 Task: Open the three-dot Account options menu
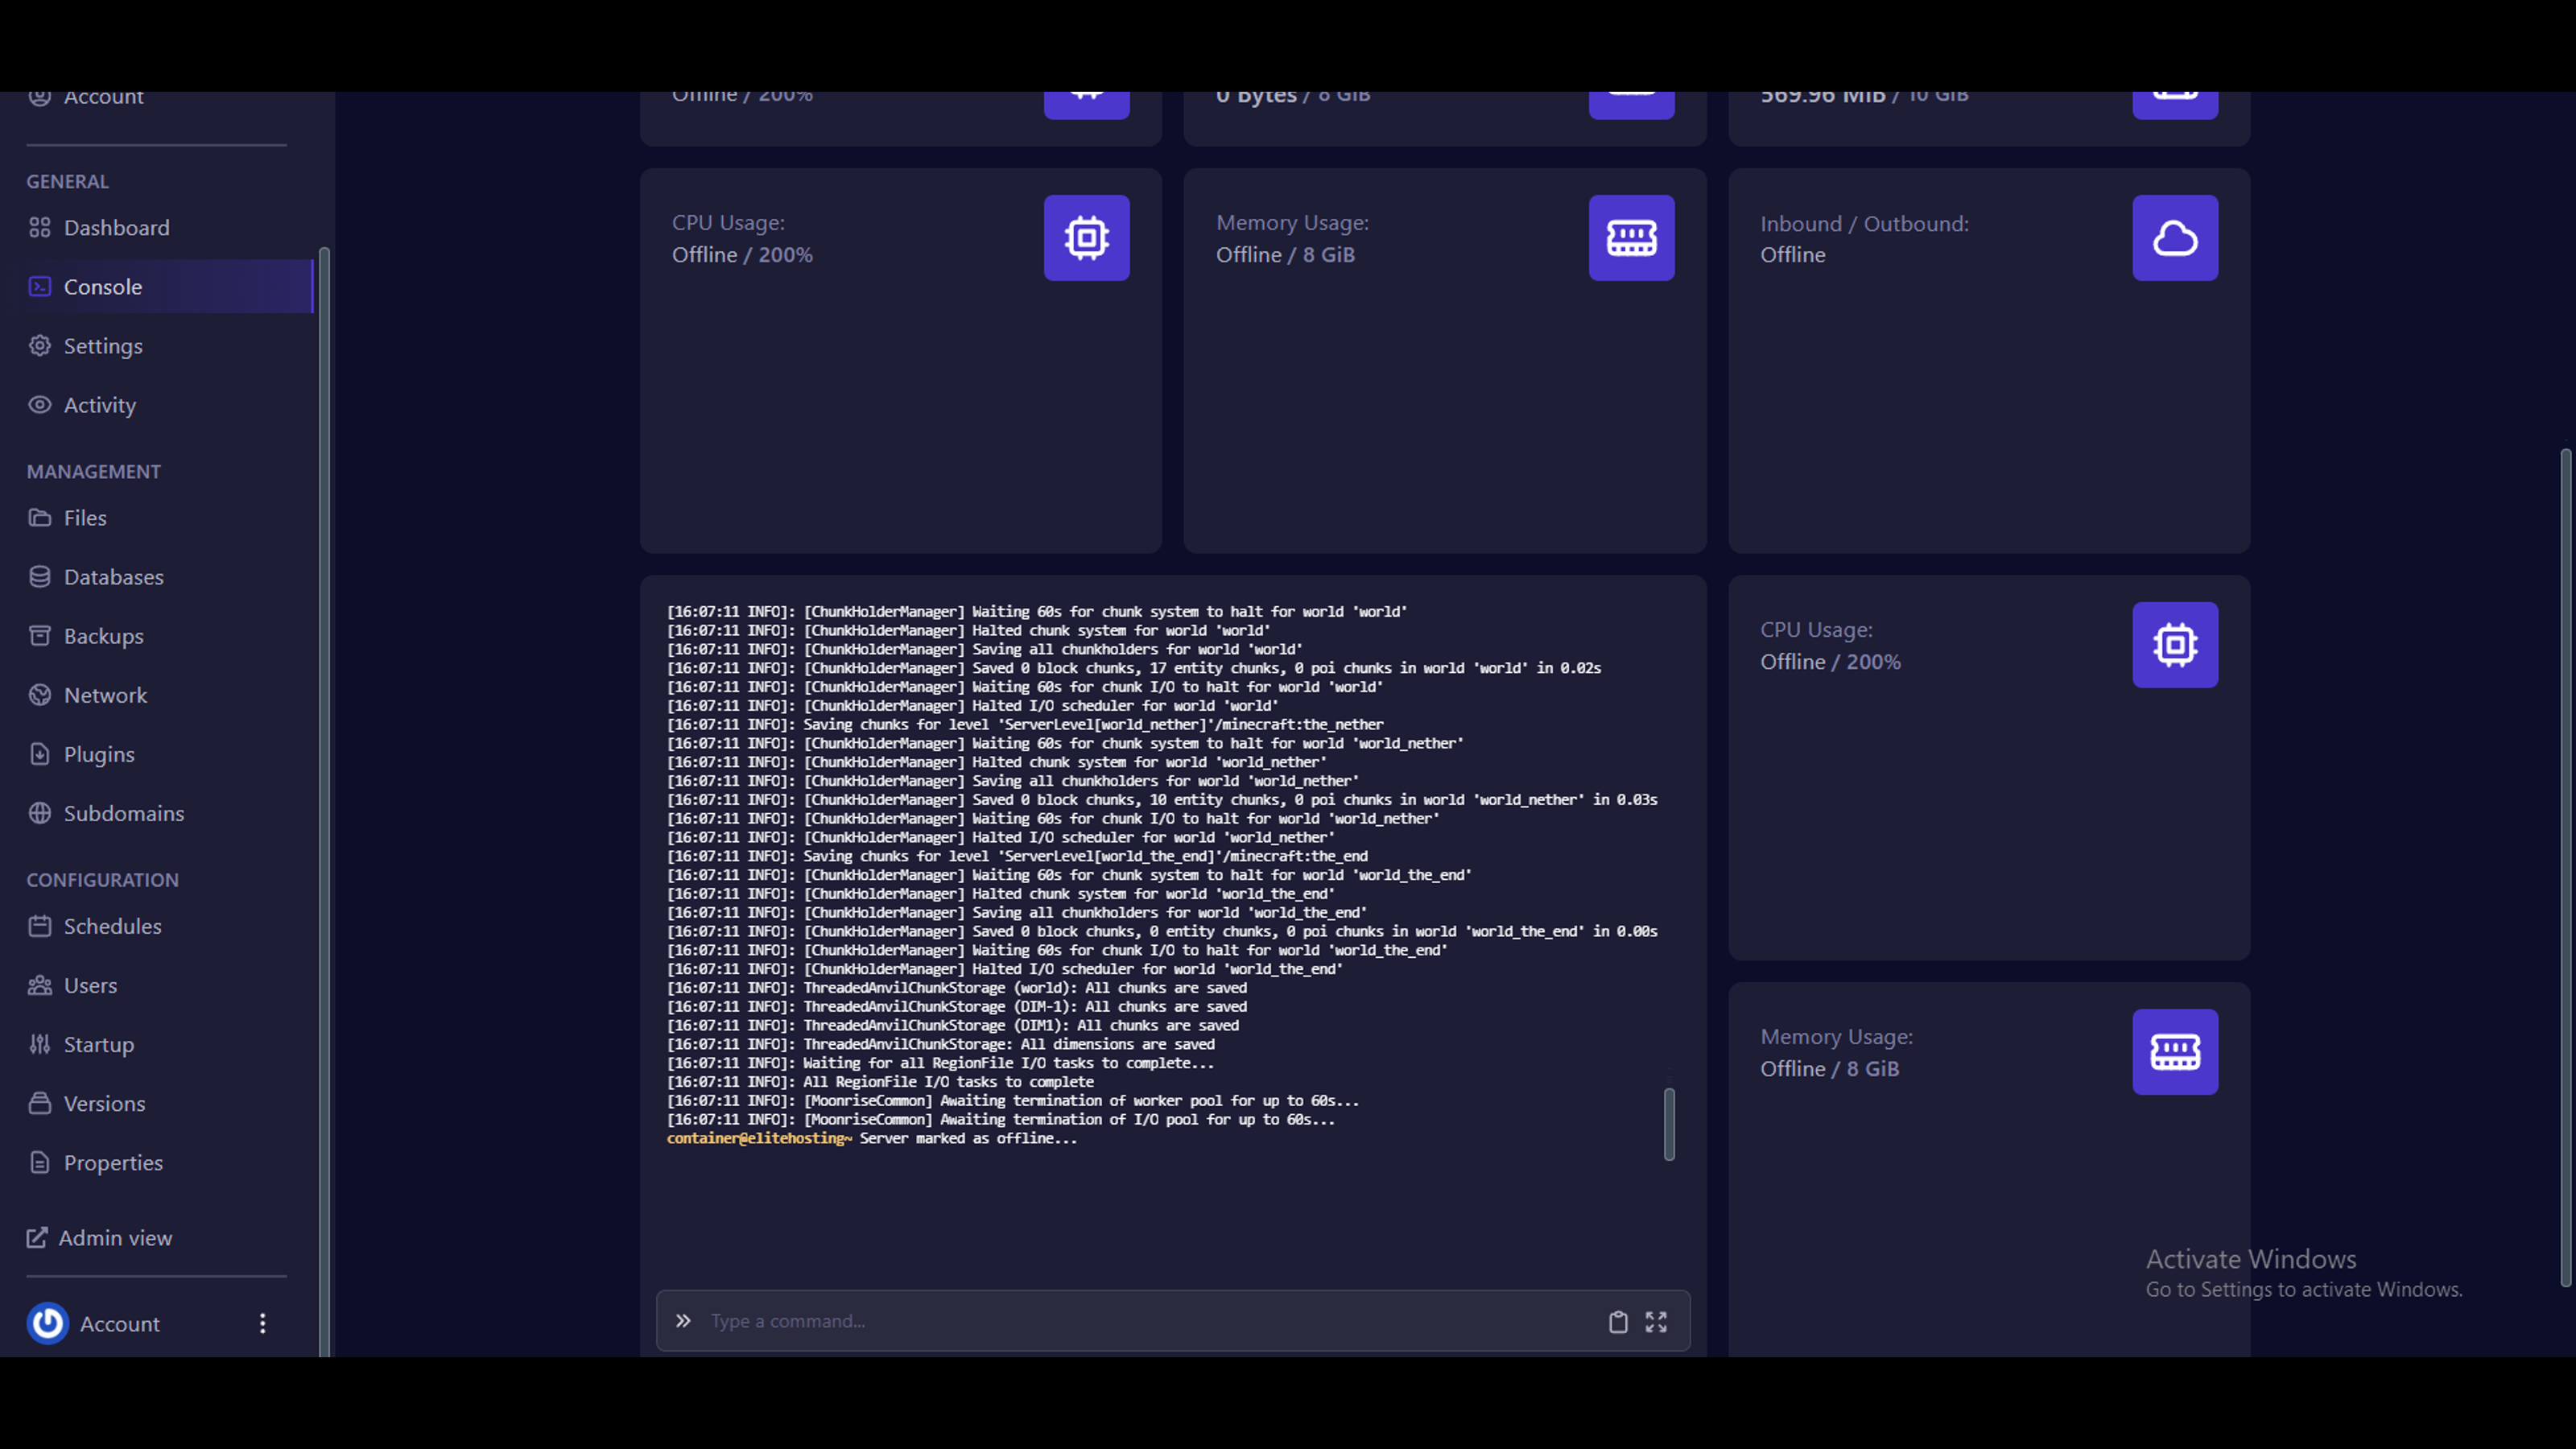click(262, 1323)
